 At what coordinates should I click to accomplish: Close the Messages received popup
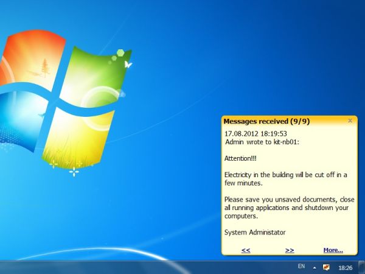pos(350,121)
